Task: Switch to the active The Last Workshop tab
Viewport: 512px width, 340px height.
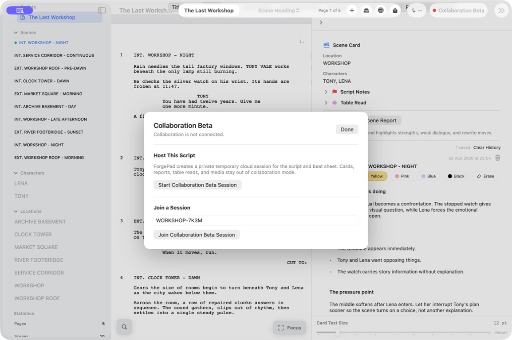Action: 209,11
